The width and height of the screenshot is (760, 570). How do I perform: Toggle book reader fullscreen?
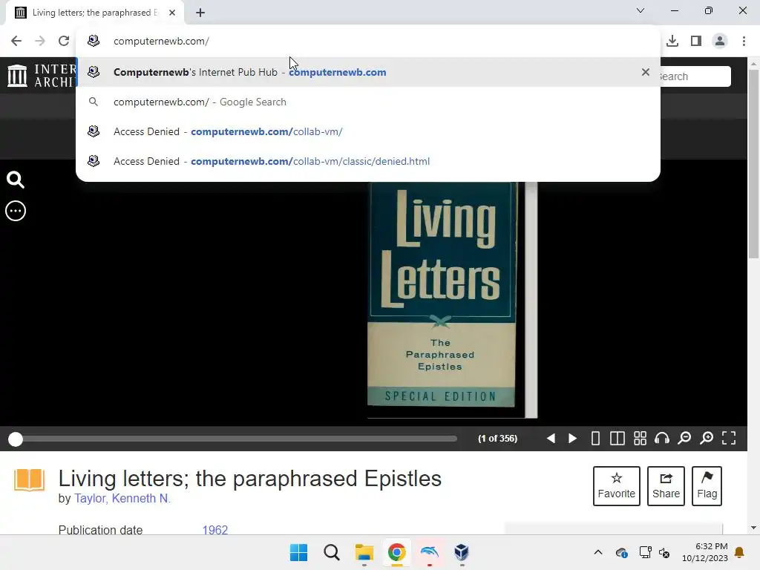[729, 439]
